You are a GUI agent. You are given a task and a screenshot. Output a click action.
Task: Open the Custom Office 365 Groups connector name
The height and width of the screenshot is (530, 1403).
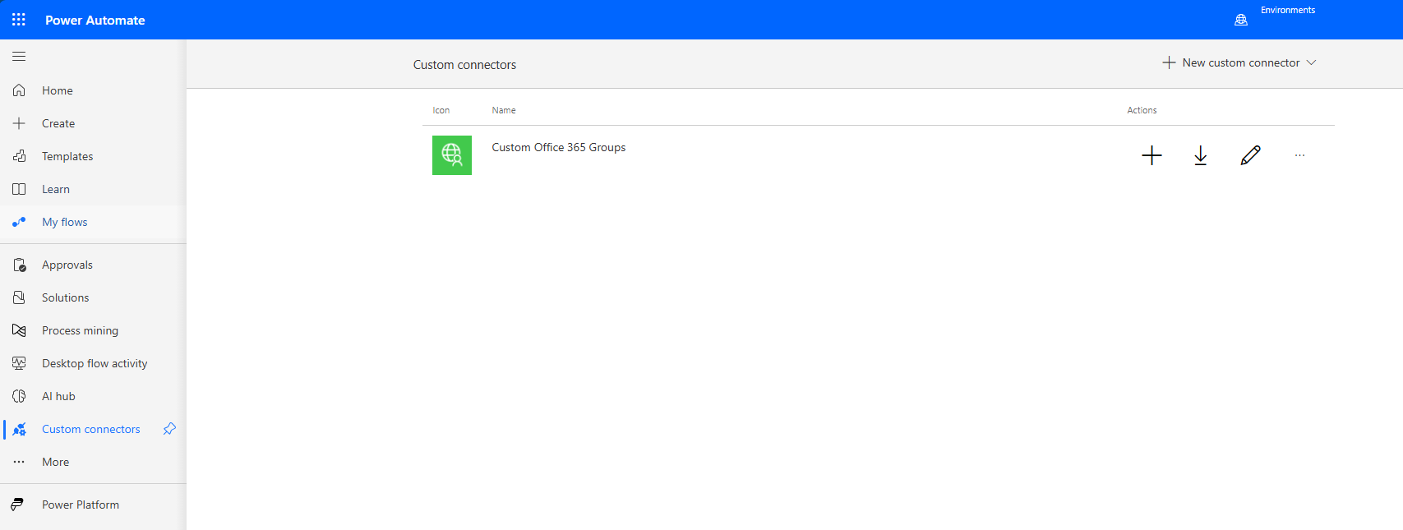click(559, 147)
